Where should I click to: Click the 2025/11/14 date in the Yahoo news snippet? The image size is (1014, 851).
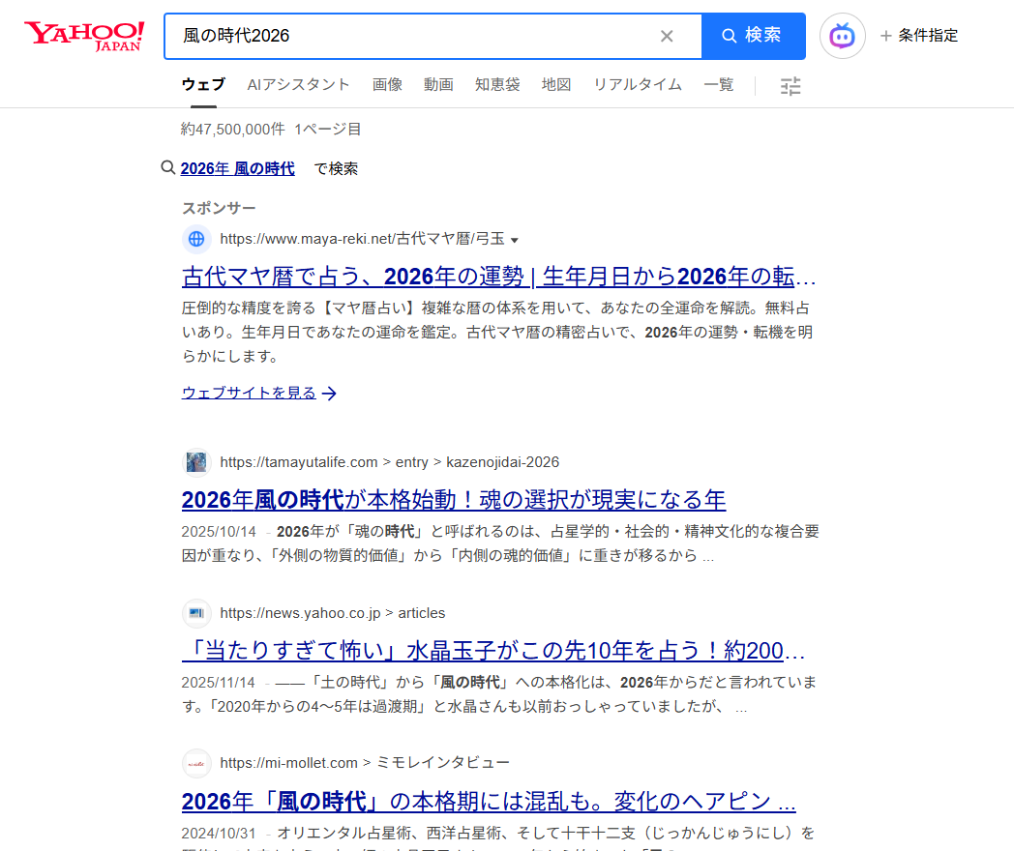pyautogui.click(x=219, y=683)
